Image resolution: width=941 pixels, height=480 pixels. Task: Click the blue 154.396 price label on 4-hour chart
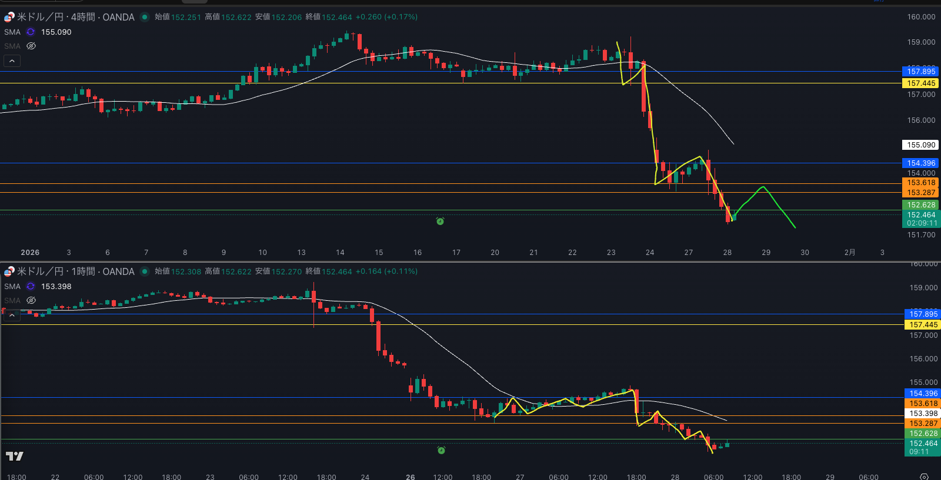(920, 163)
